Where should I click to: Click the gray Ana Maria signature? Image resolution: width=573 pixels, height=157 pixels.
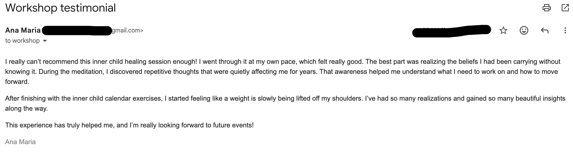[x=20, y=142]
